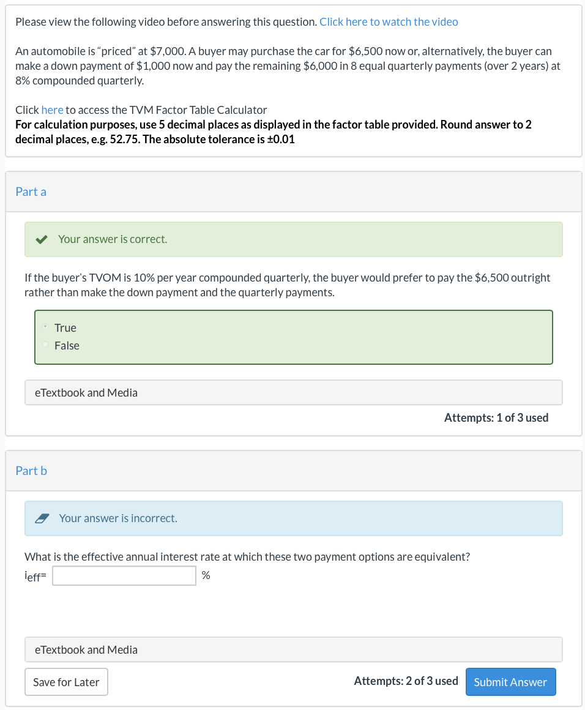Click the correct answer confirmation banner
Image resolution: width=585 pixels, height=710 pixels.
(x=294, y=239)
